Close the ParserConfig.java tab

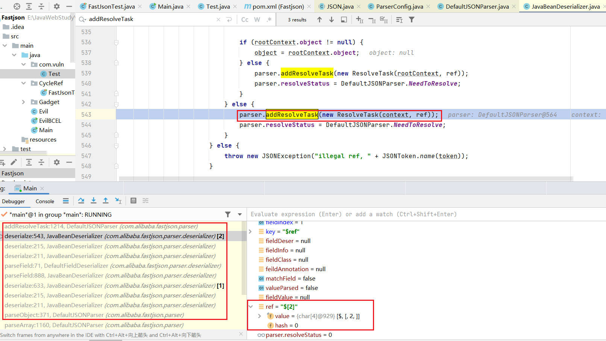428,6
